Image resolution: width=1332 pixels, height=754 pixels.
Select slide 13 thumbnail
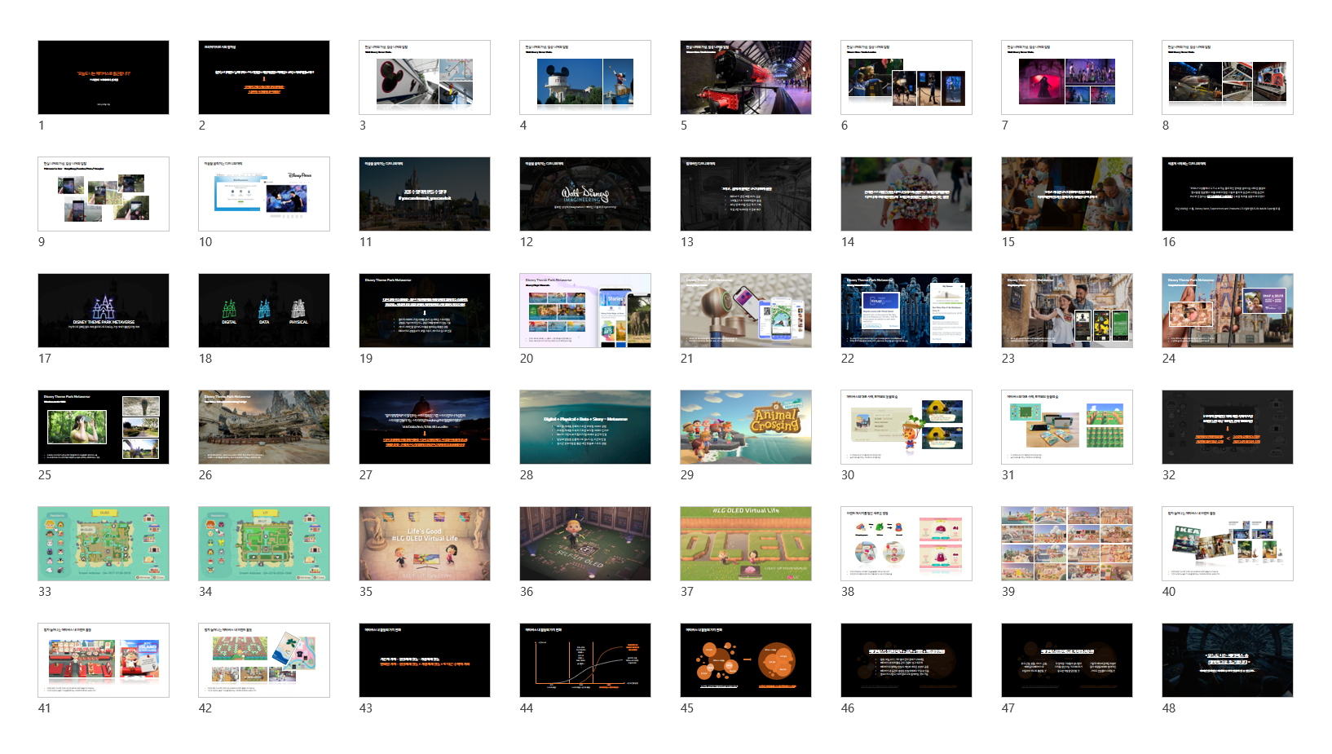pos(746,194)
